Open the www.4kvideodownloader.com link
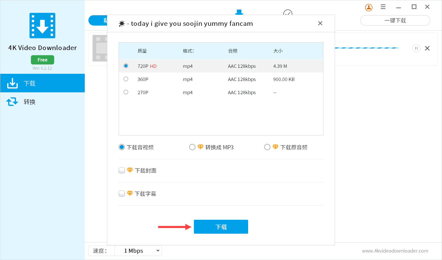This screenshot has width=442, height=260. click(x=395, y=251)
